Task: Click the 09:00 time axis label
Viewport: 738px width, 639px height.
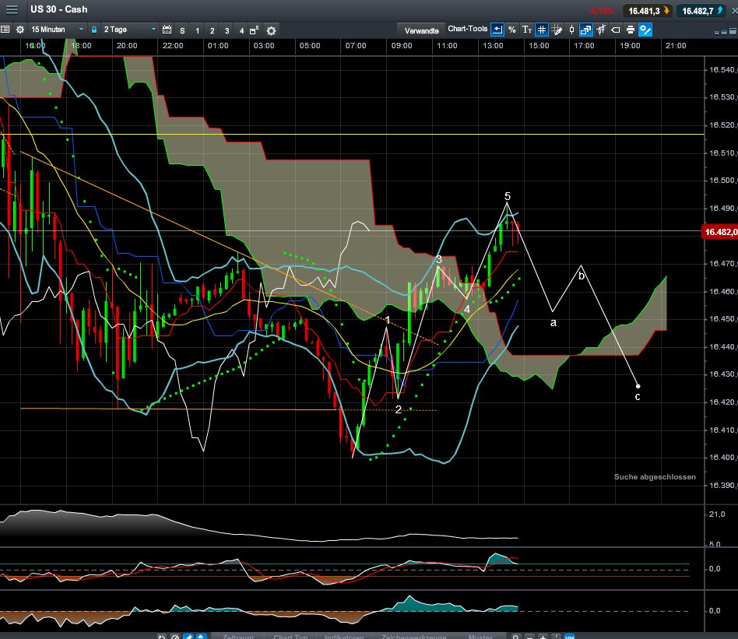Action: (x=402, y=46)
